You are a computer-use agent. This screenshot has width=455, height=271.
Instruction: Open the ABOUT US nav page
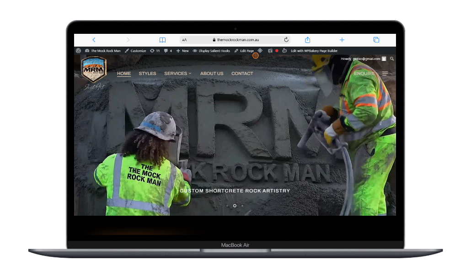pyautogui.click(x=212, y=74)
